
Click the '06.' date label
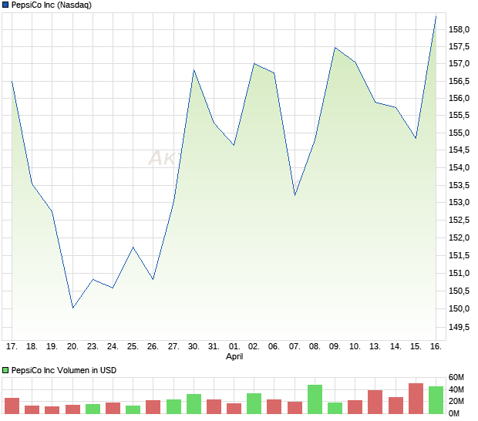(274, 346)
